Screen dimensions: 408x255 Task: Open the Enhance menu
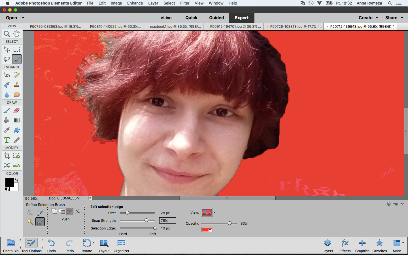[135, 3]
